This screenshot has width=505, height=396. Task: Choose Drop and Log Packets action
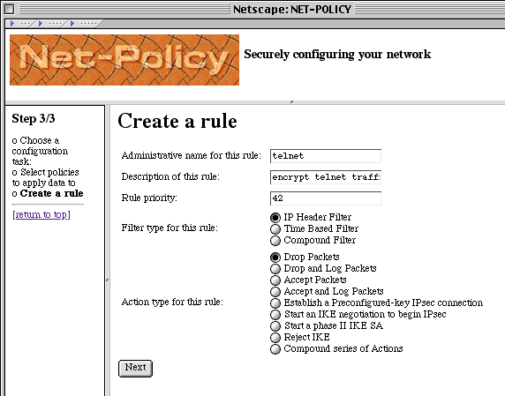coord(275,269)
